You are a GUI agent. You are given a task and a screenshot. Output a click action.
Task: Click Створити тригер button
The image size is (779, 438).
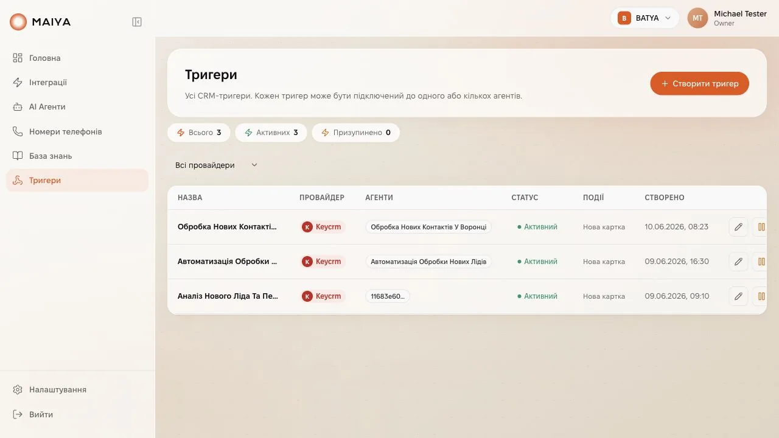699,83
